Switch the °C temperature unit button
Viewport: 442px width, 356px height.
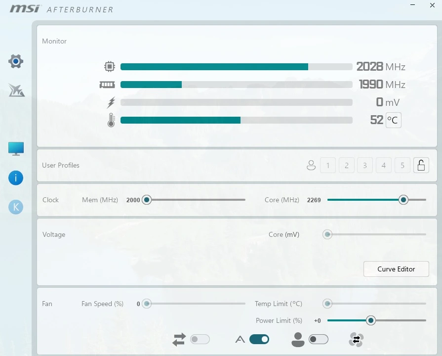tap(393, 120)
